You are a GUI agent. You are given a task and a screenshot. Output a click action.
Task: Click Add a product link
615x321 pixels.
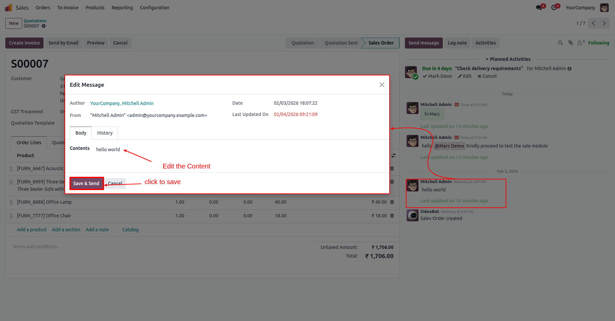pyautogui.click(x=32, y=230)
